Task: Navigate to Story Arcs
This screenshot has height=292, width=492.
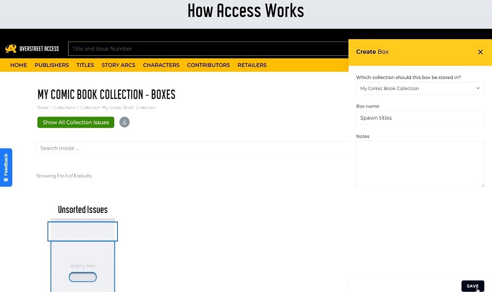Action: click(x=118, y=65)
